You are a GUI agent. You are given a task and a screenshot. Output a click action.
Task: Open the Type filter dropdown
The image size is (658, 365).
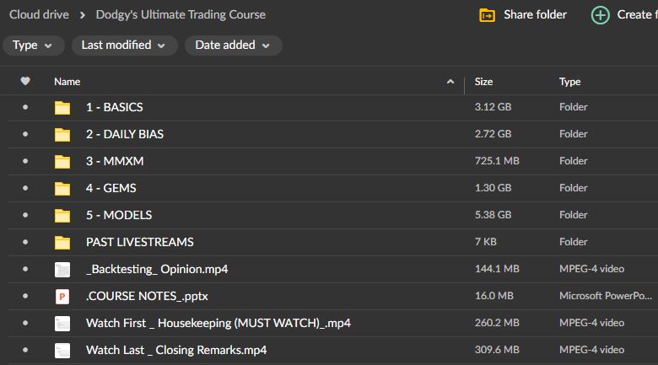(33, 46)
